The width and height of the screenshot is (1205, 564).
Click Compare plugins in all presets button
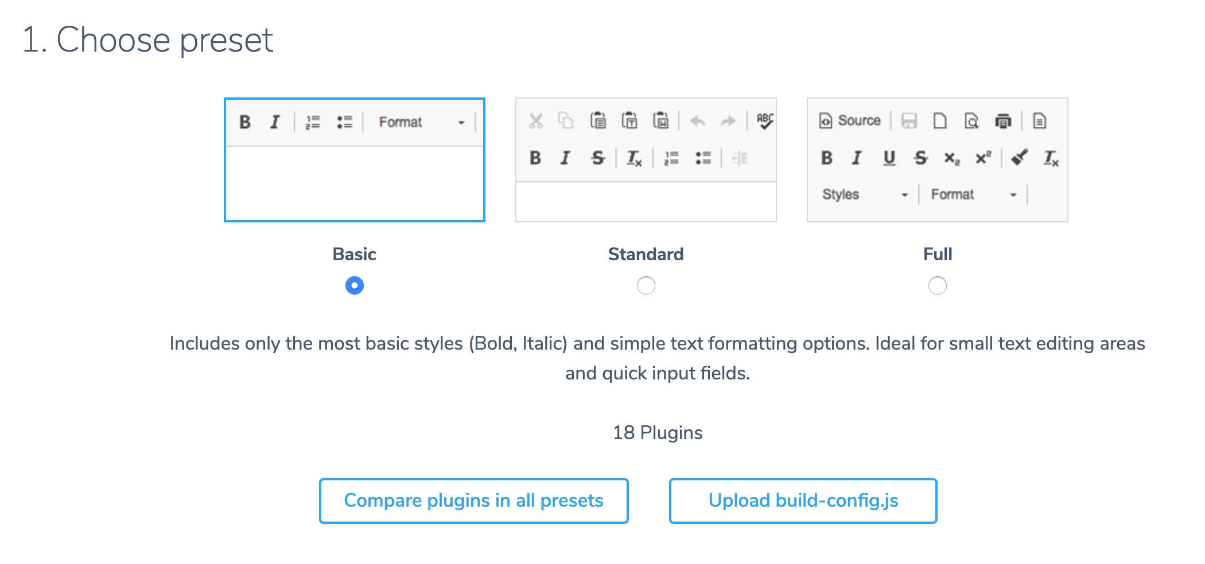coord(474,501)
